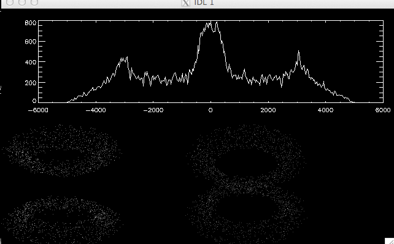
Task: Click the 400 y-axis label
Action: (x=31, y=62)
